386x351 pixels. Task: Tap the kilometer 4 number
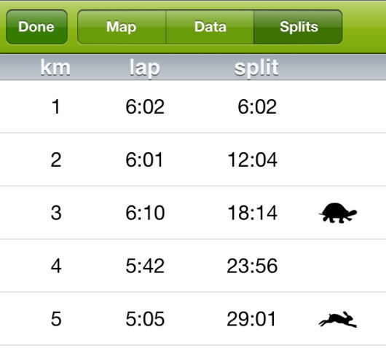56,266
